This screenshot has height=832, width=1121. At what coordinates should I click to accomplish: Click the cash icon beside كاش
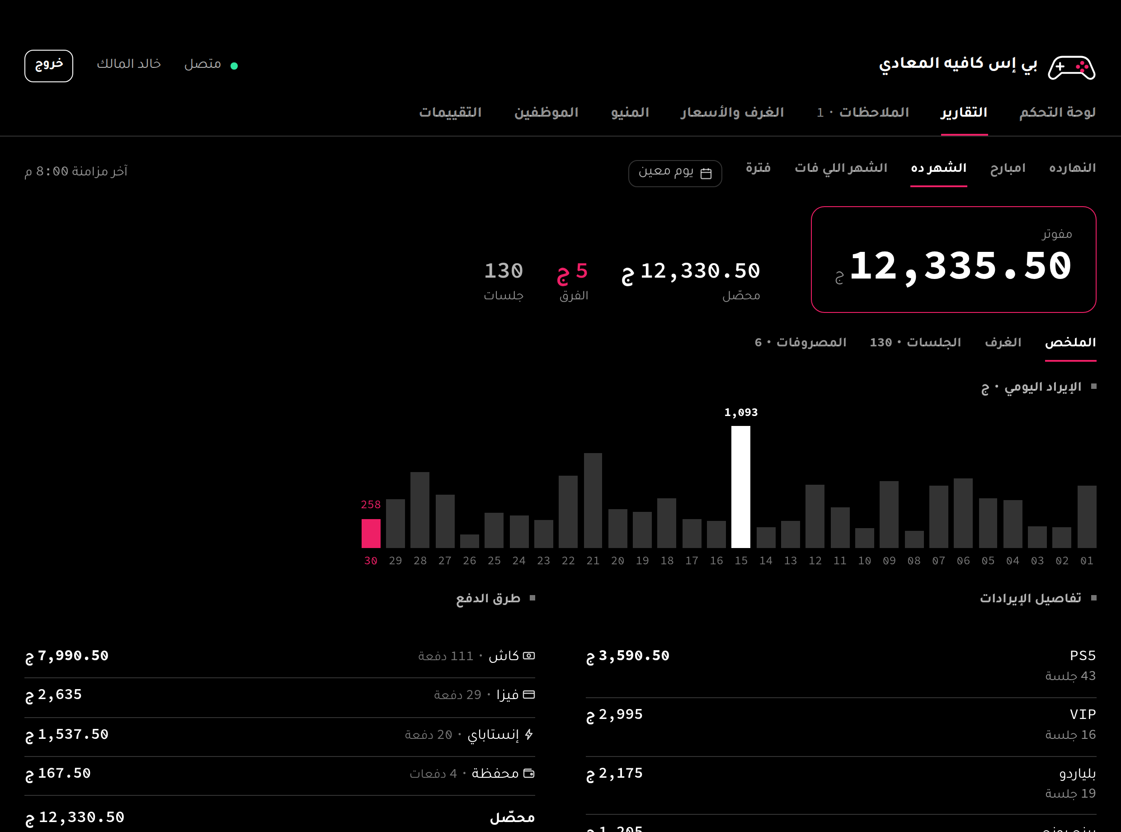coord(528,656)
